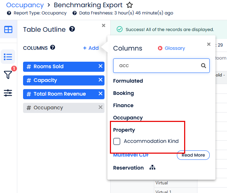This screenshot has width=227, height=193.
Task: Remove the Capacity column chip
Action: 101,80
